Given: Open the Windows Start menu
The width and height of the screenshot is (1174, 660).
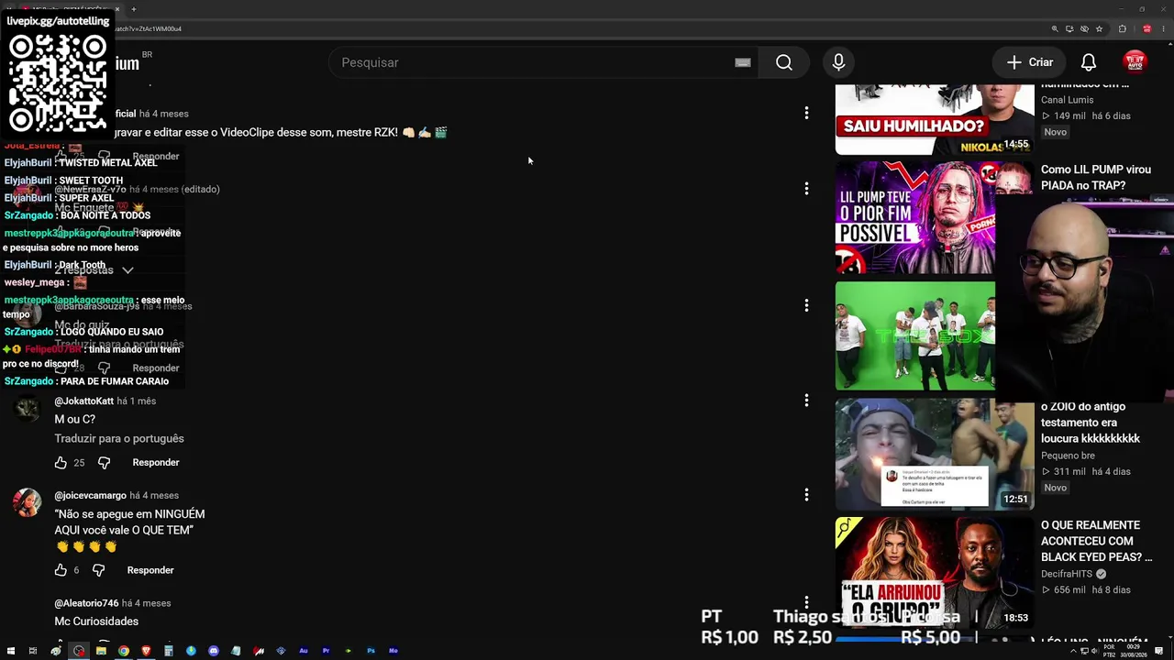Looking at the screenshot, I should point(11,651).
